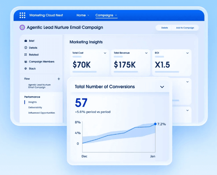Open the Details section
Screen dimensions: 217x175
33,48
